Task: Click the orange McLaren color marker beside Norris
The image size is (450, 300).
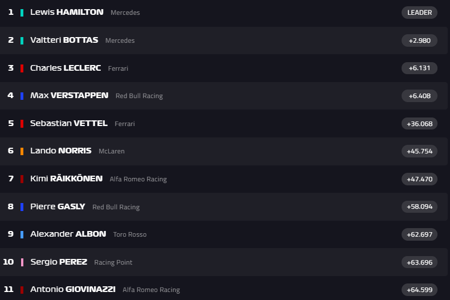Action: pyautogui.click(x=22, y=151)
